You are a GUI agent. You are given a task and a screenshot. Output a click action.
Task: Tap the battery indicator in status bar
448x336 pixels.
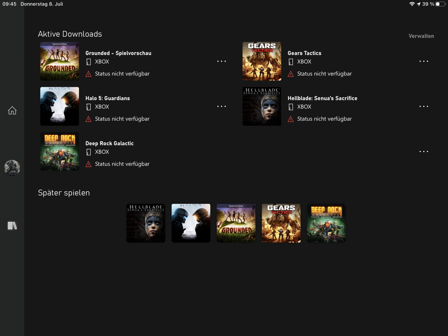click(440, 4)
